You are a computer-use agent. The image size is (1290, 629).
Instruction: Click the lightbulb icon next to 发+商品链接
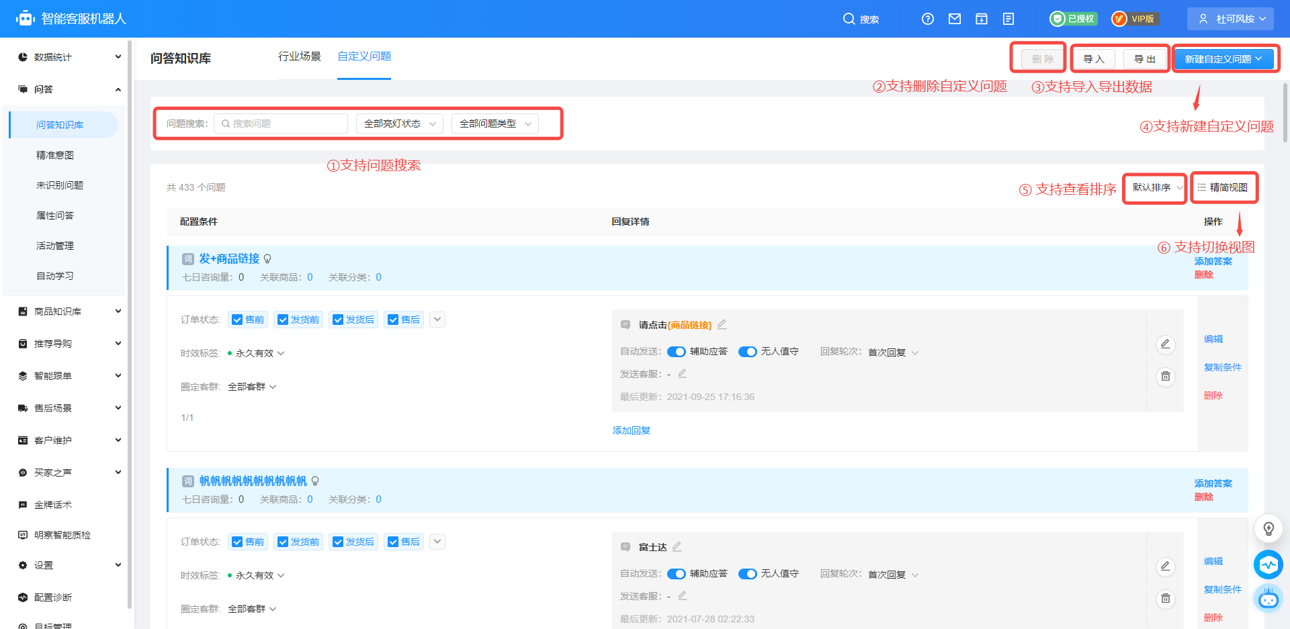[267, 259]
